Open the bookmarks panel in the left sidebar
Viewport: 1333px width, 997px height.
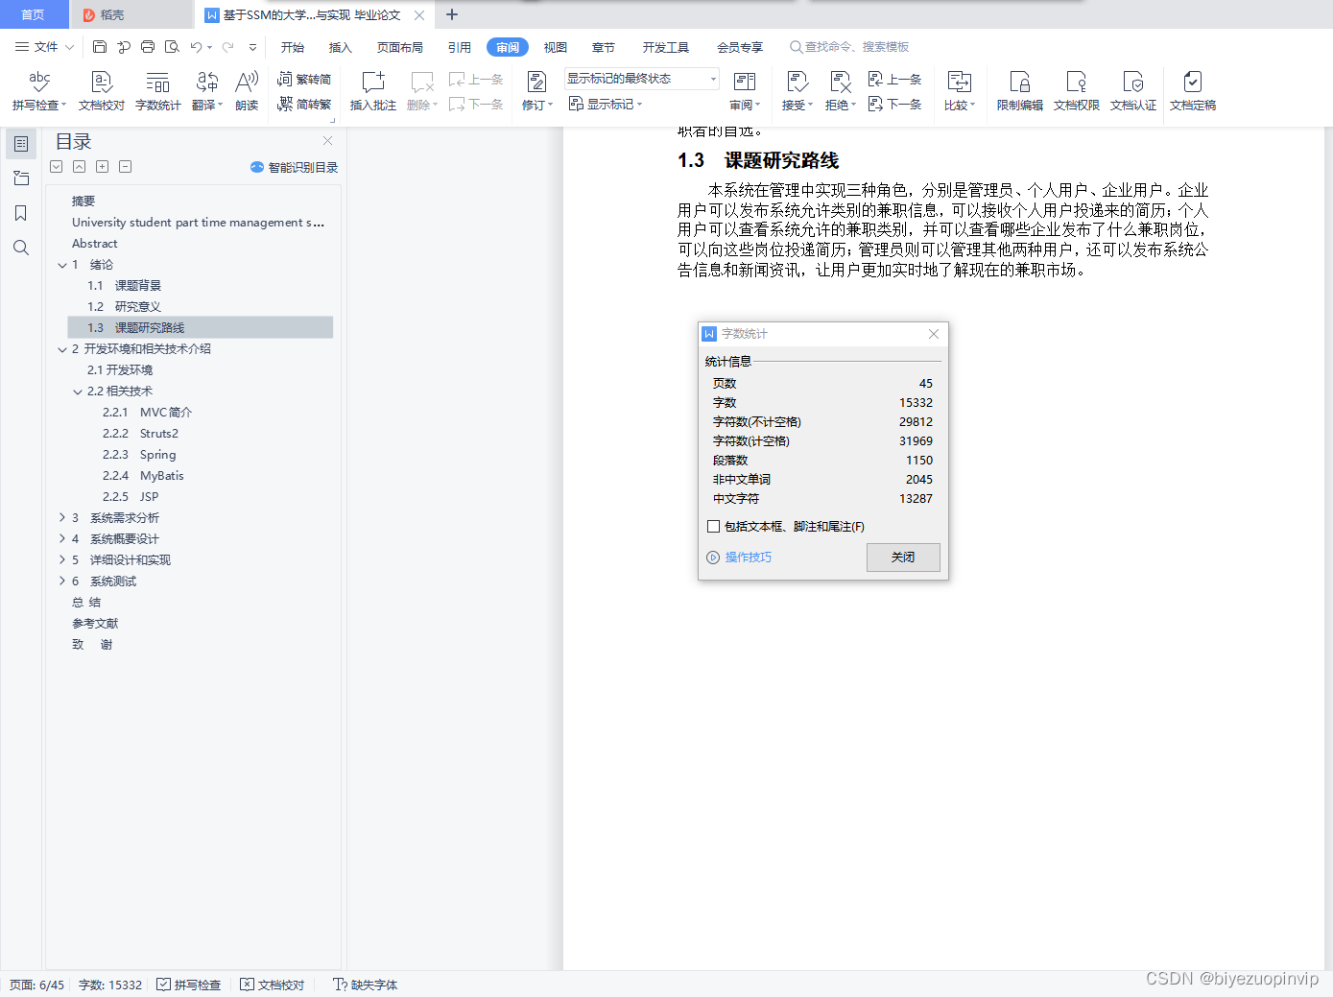(20, 212)
